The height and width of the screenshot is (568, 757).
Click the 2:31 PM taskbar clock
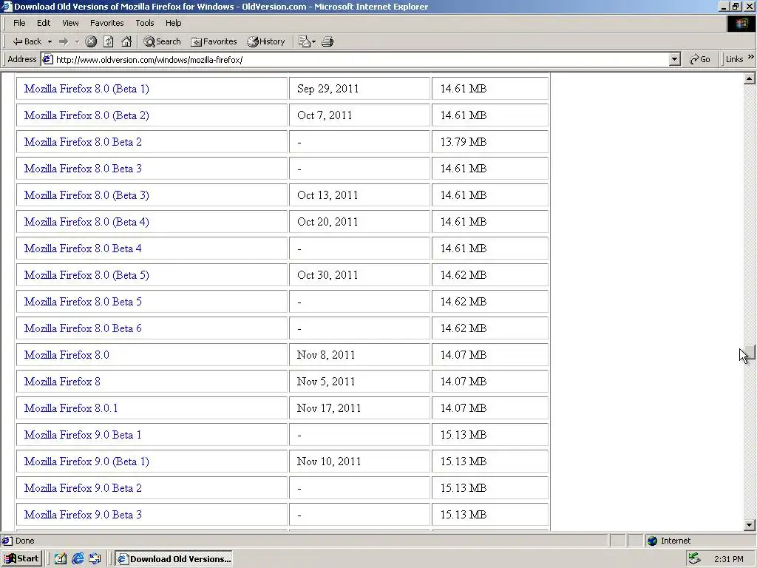728,559
